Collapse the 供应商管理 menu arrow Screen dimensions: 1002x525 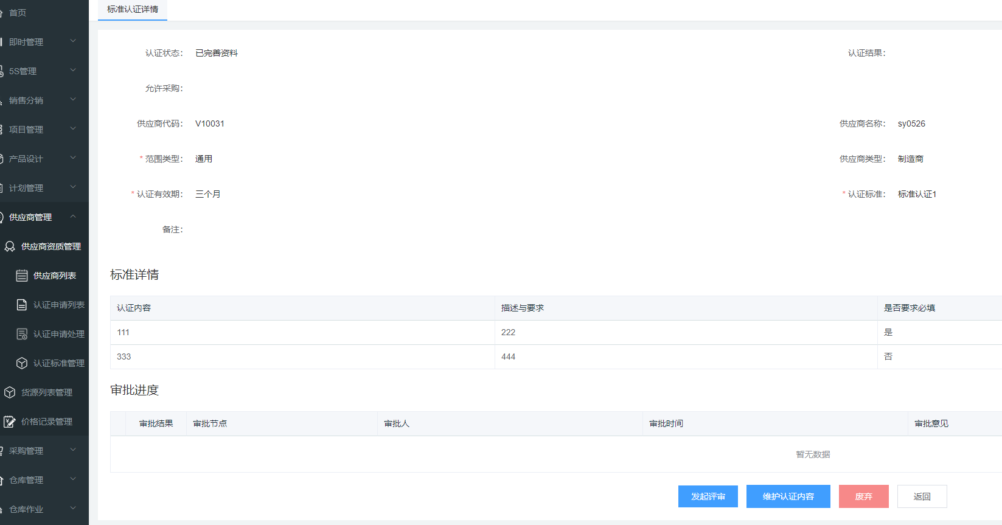[x=73, y=217]
